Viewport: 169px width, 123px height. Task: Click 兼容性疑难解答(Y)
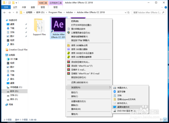pyautogui.click(x=89, y=36)
